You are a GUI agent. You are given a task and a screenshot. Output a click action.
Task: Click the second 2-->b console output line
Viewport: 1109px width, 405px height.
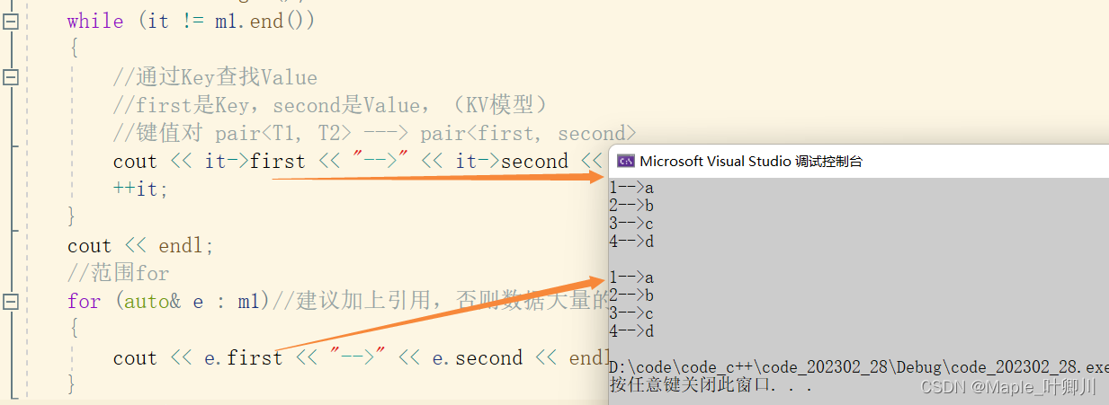tap(631, 295)
